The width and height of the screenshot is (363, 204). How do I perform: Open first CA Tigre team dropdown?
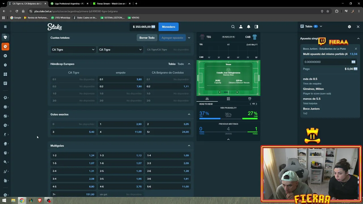tap(73, 50)
